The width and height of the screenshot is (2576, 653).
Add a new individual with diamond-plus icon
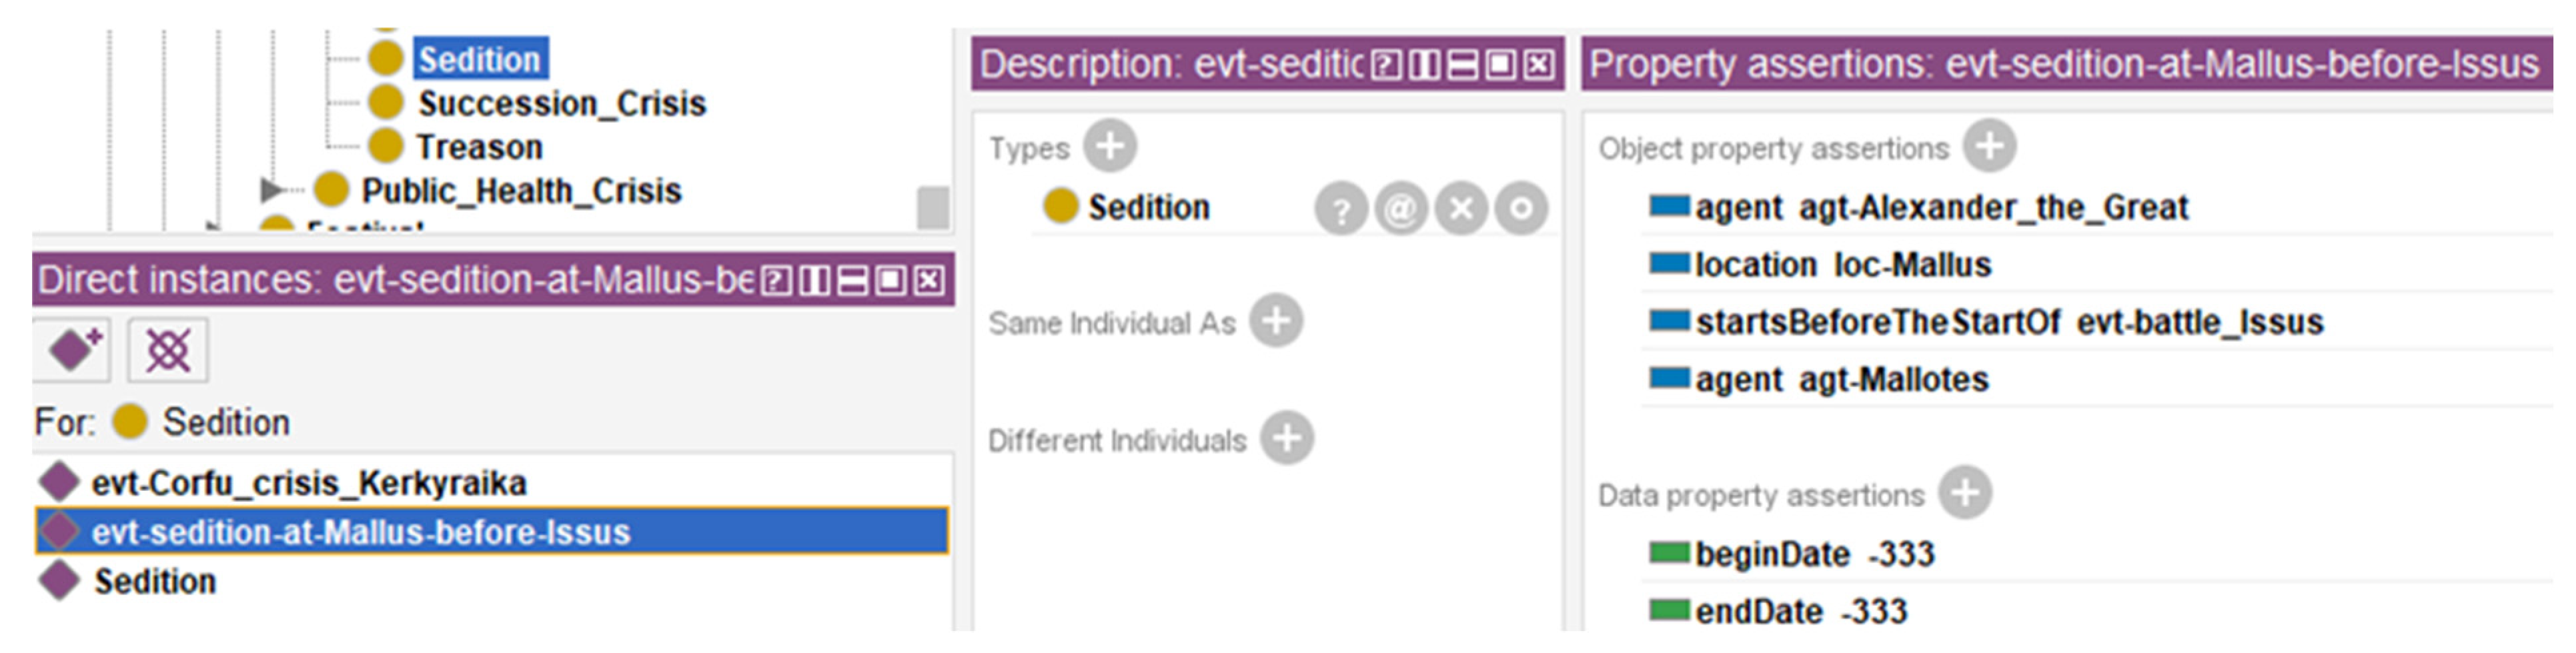point(72,350)
